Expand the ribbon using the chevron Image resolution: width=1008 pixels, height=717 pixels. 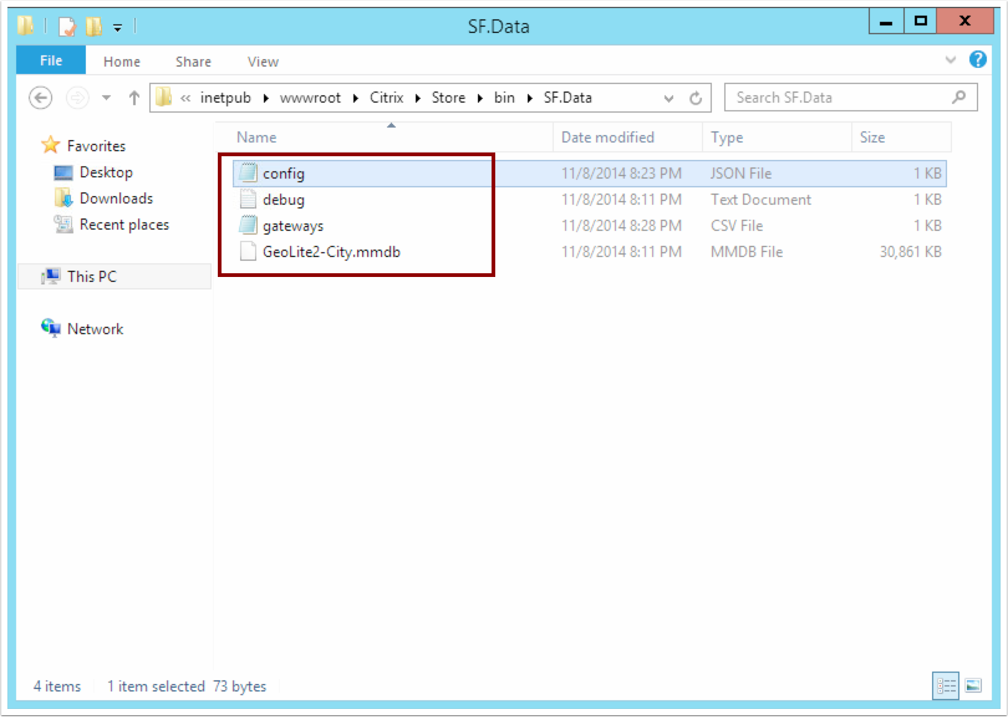(x=950, y=60)
